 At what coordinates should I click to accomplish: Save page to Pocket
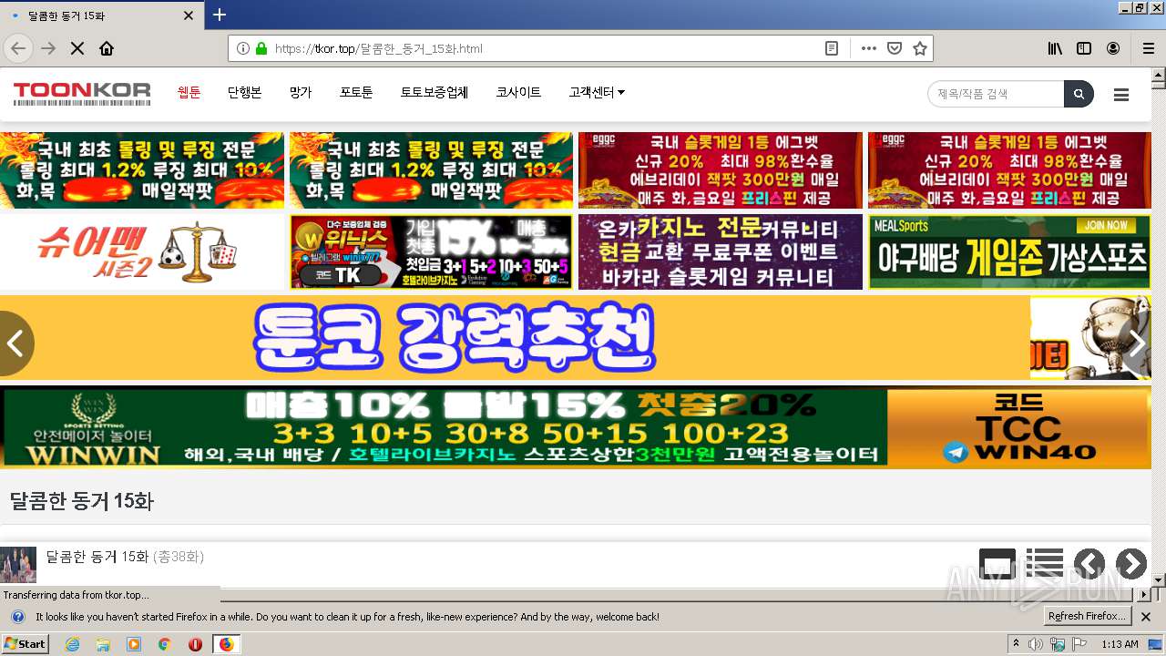pos(895,48)
